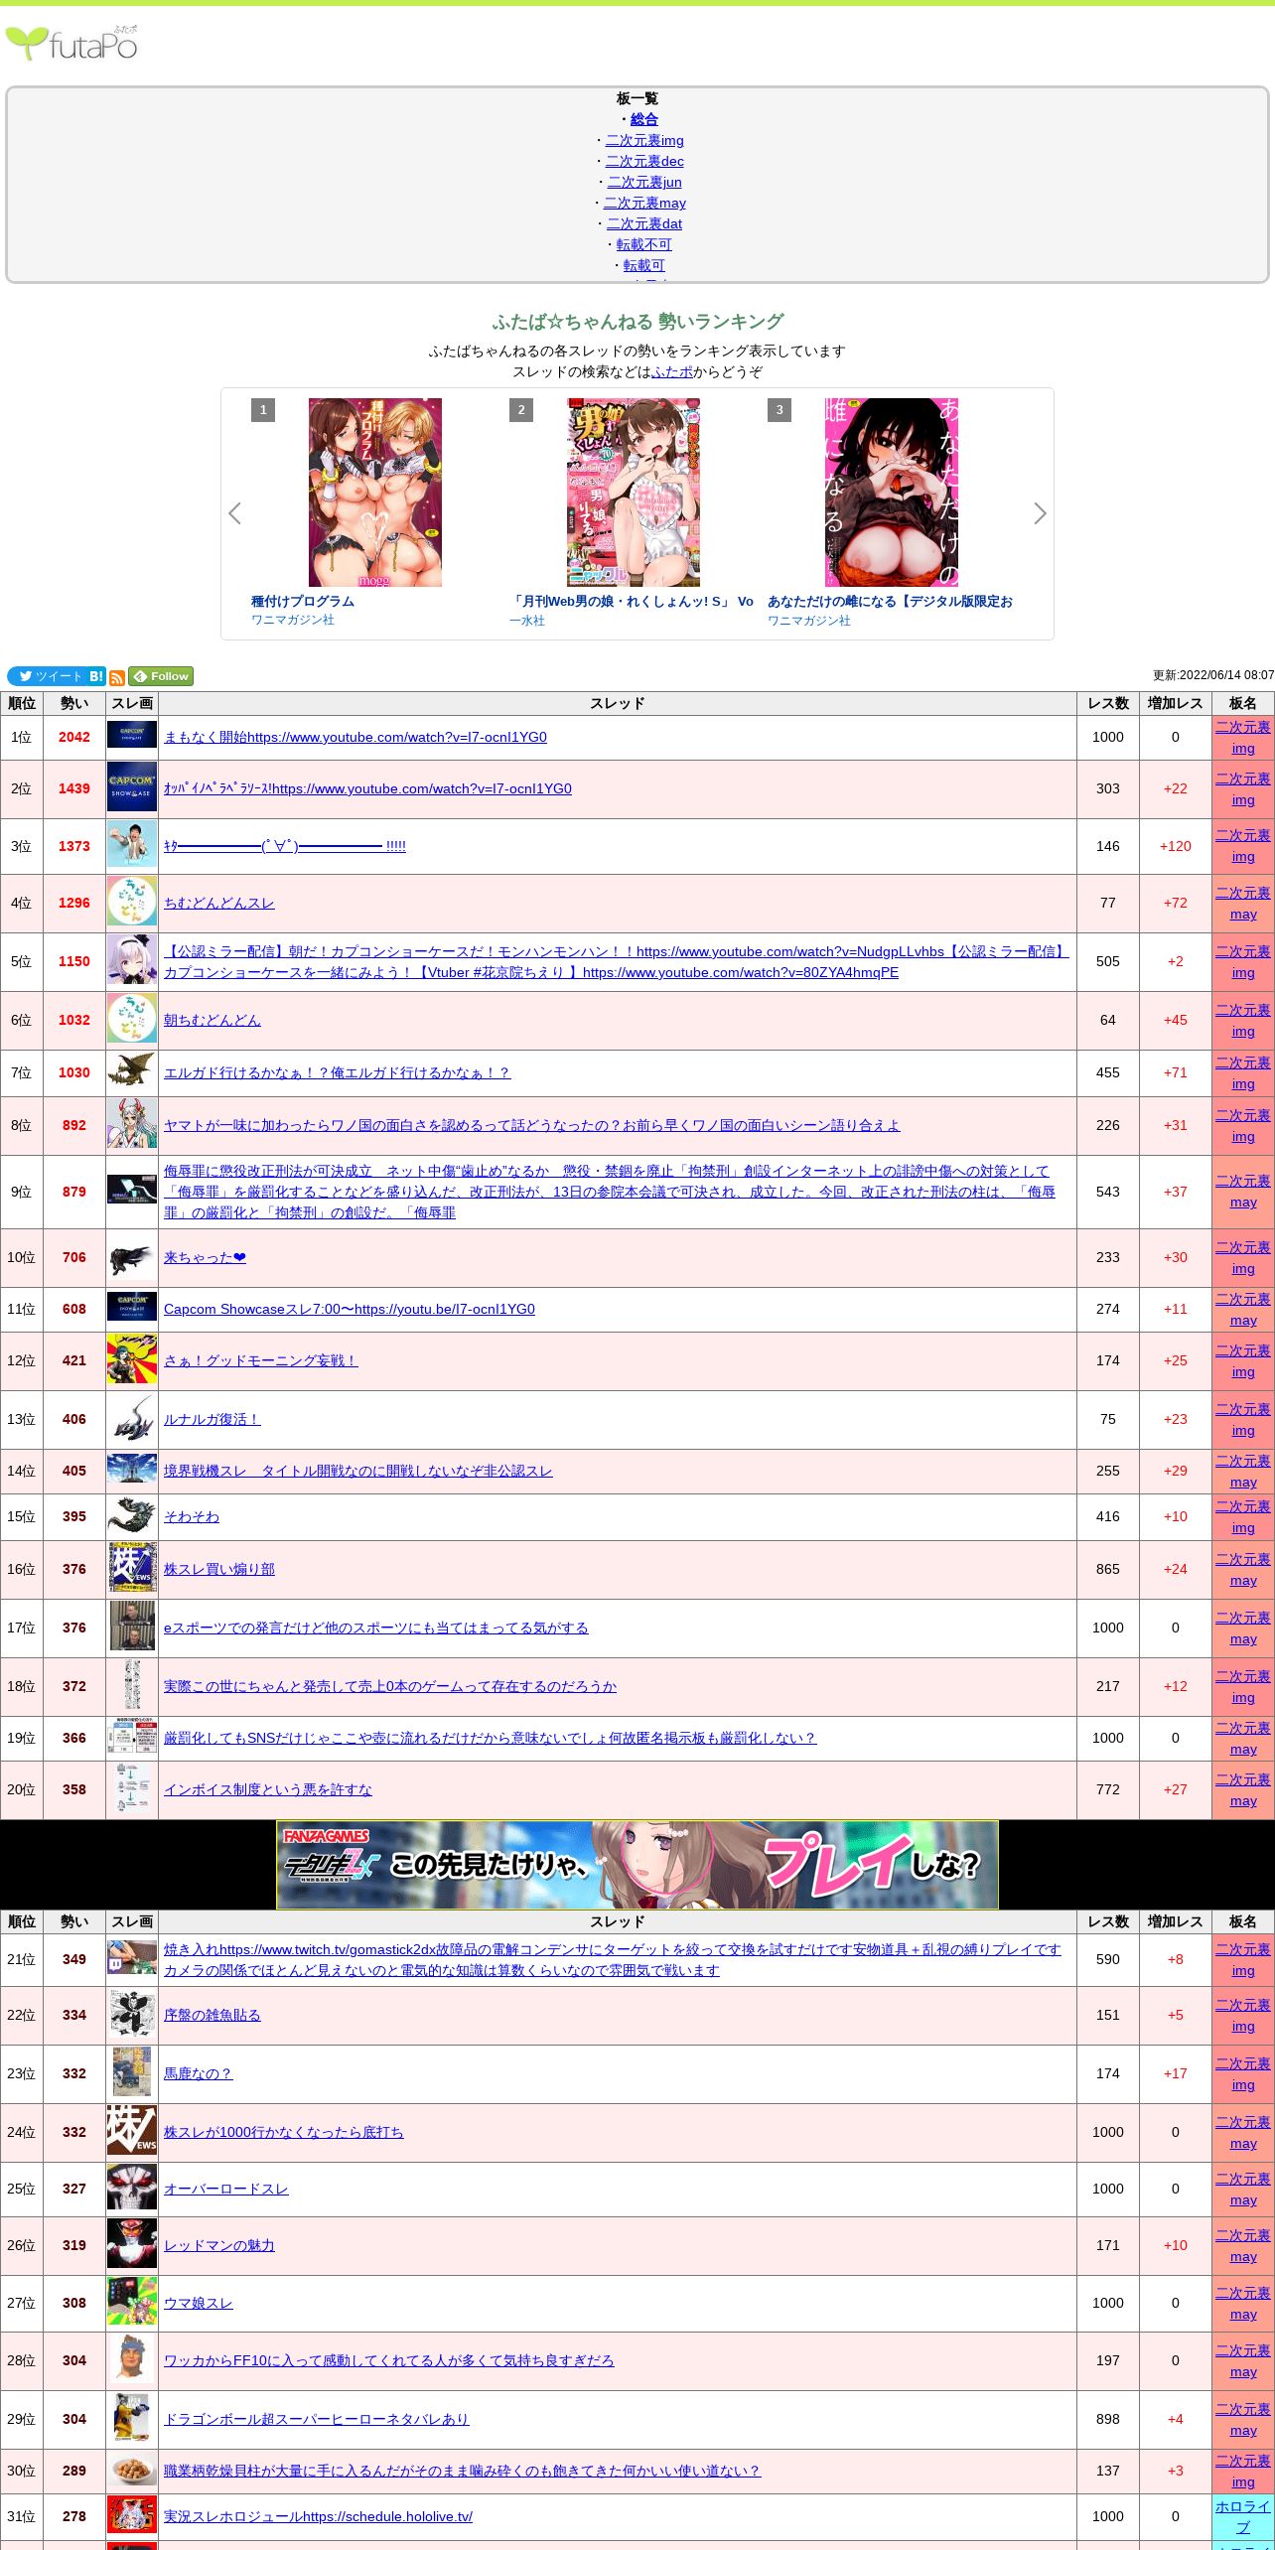Select the 転載可 board
The width and height of the screenshot is (1275, 2550).
pyautogui.click(x=644, y=265)
